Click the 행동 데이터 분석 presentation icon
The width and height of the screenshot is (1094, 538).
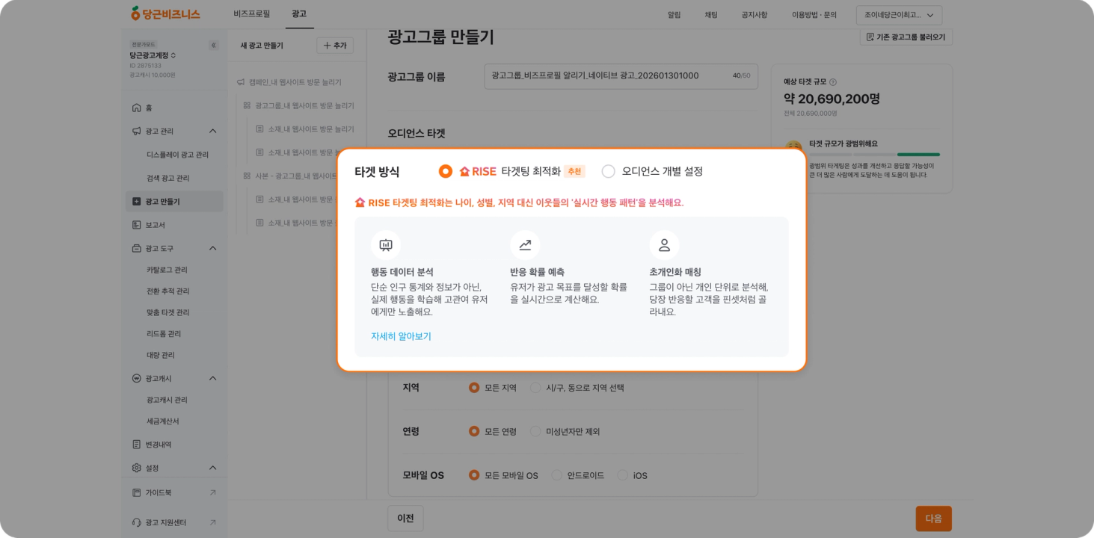pos(386,245)
